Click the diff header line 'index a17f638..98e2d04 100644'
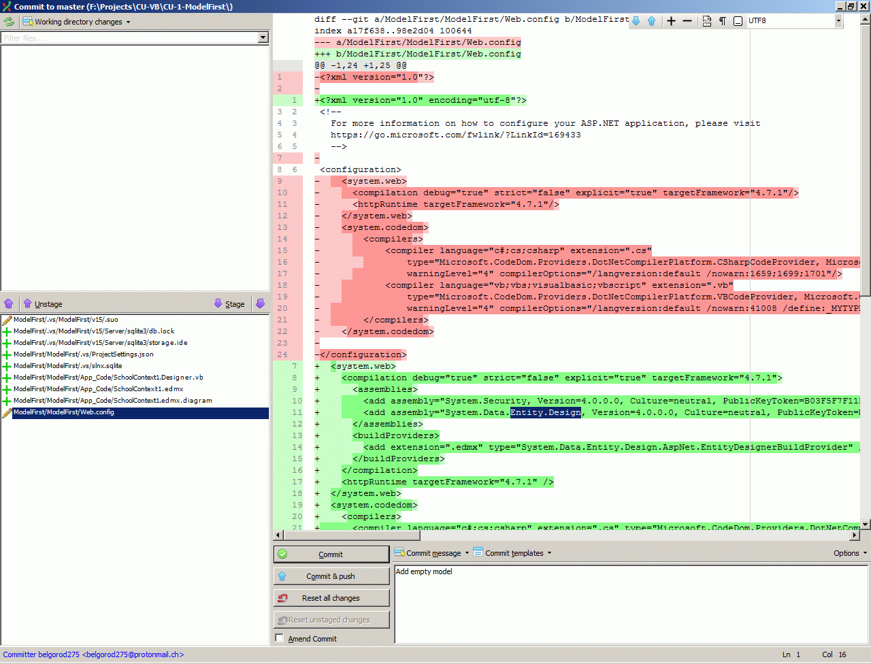Image resolution: width=871 pixels, height=664 pixels. tap(393, 31)
